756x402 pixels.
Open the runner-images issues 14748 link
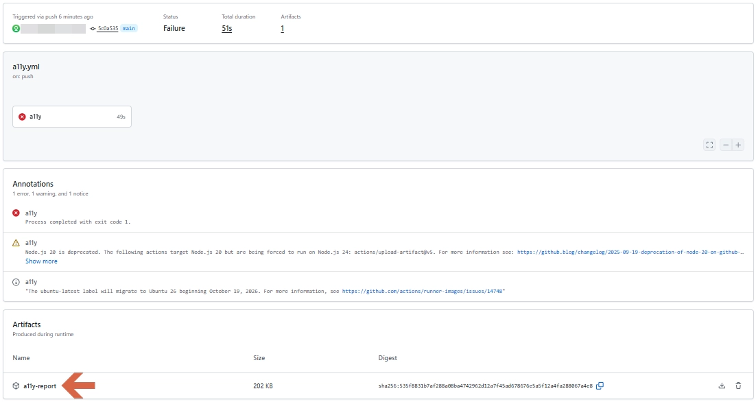(x=423, y=291)
